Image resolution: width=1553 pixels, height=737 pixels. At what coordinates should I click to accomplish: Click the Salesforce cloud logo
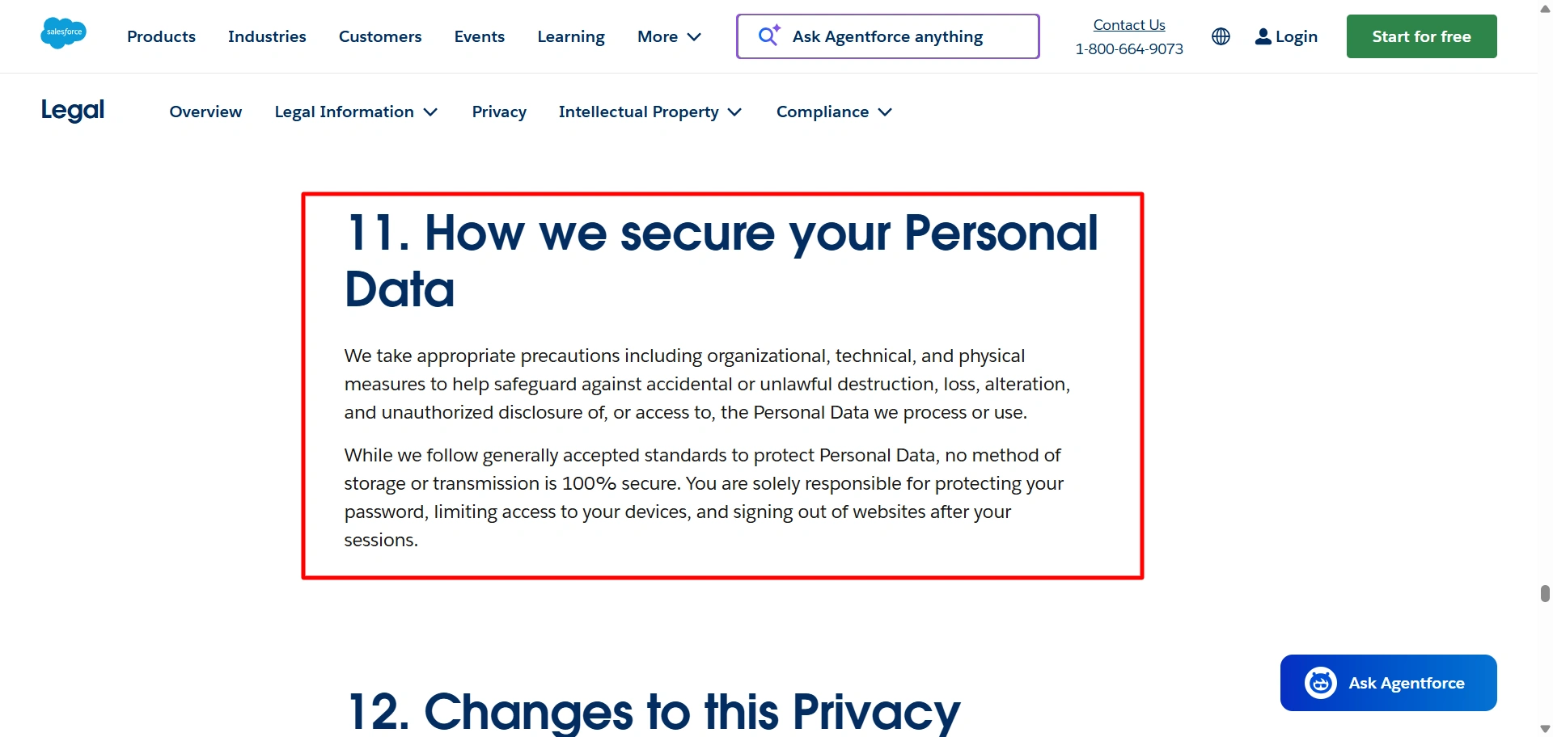click(63, 33)
